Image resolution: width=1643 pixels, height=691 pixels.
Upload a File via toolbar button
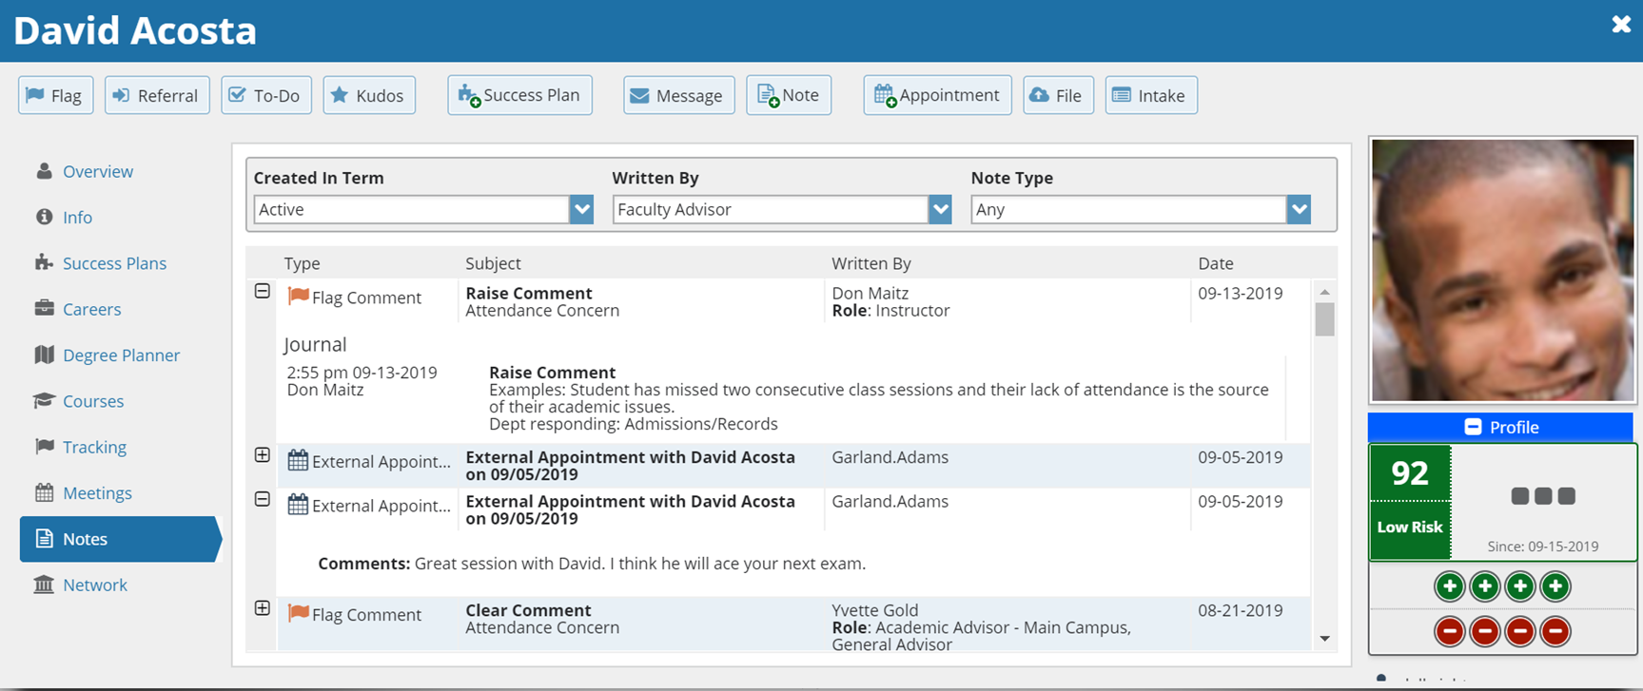click(1058, 95)
